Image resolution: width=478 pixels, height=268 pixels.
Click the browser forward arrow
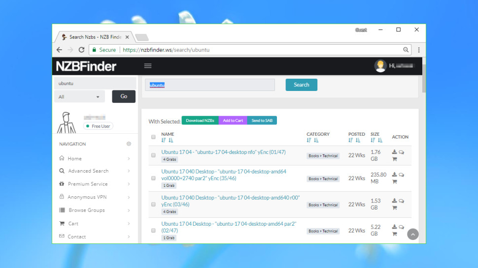point(70,50)
